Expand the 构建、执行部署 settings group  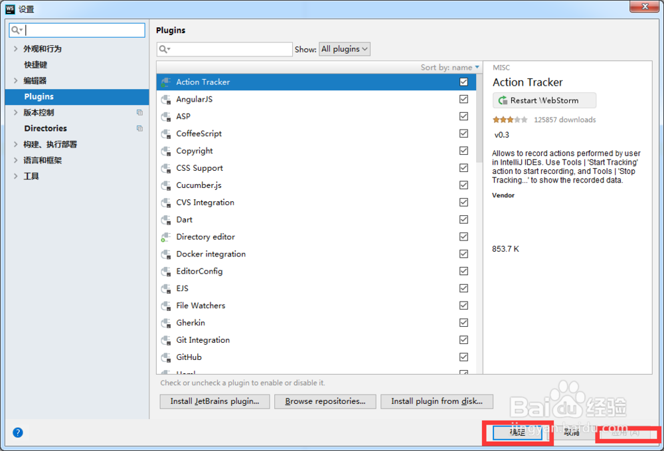click(16, 144)
